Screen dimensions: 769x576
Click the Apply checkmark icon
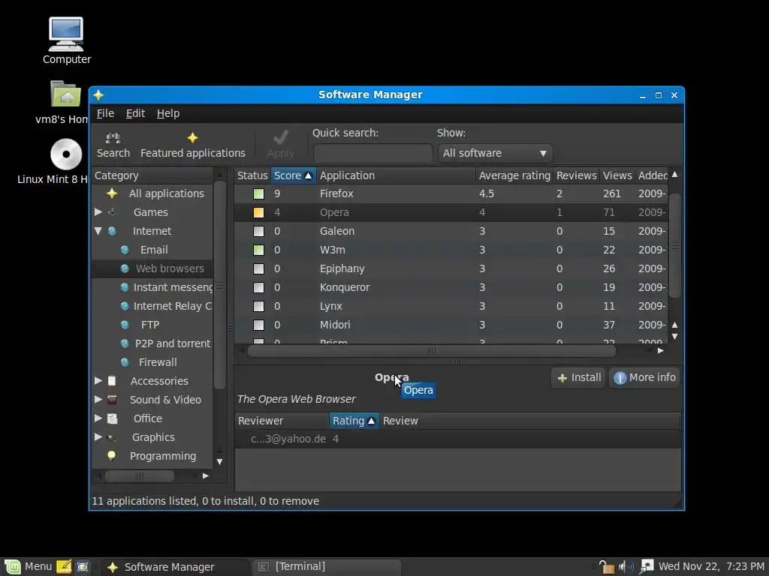pos(281,138)
